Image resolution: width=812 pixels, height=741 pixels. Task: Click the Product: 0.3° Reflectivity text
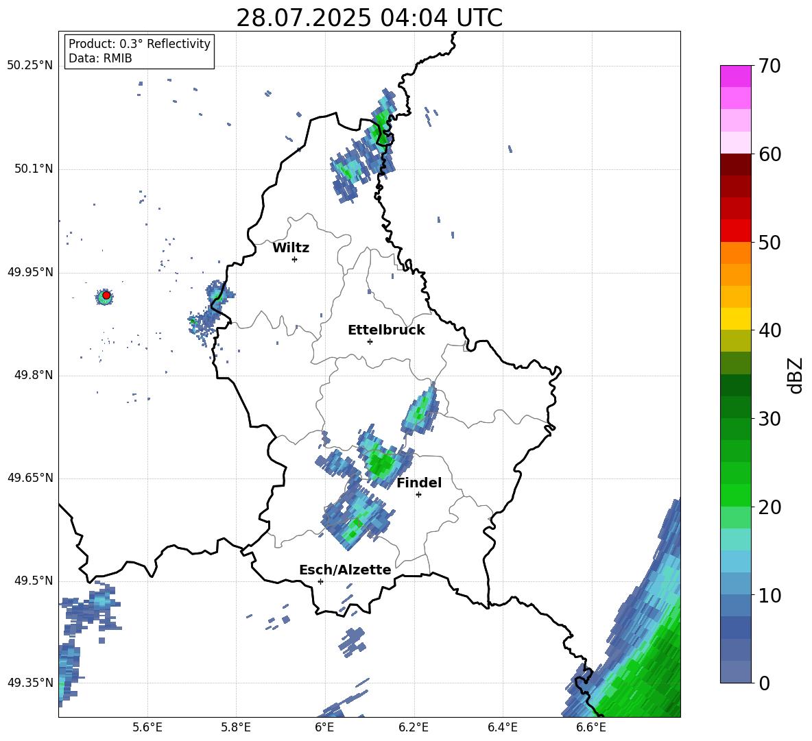[x=139, y=43]
